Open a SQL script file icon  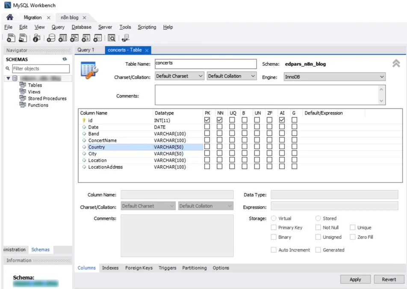[23, 38]
